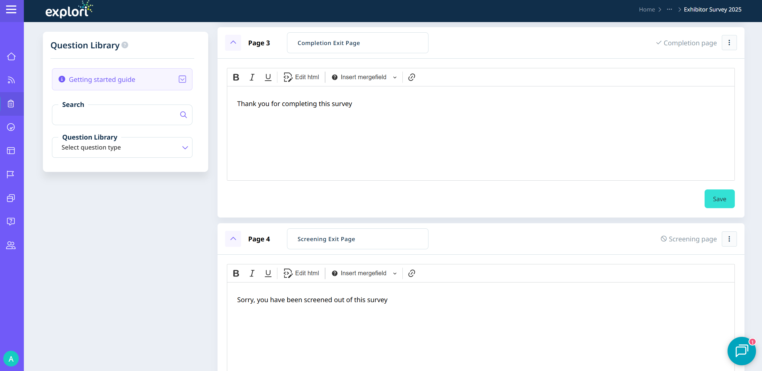Go to Home breadcrumb link
This screenshot has width=762, height=371.
coord(647,9)
